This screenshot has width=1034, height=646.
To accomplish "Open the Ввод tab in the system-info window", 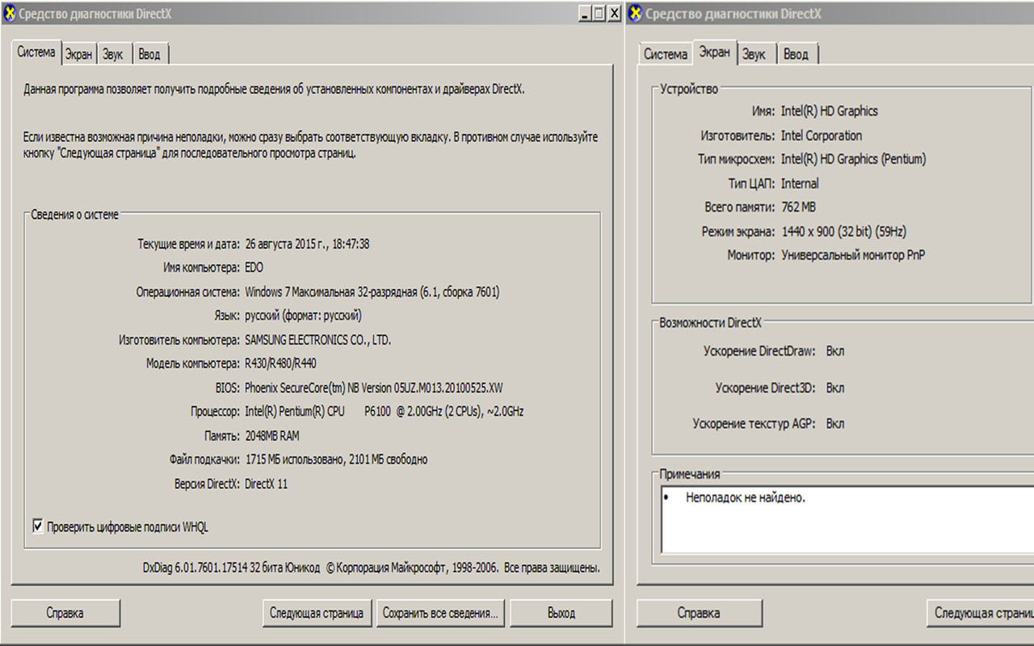I will click(x=149, y=54).
